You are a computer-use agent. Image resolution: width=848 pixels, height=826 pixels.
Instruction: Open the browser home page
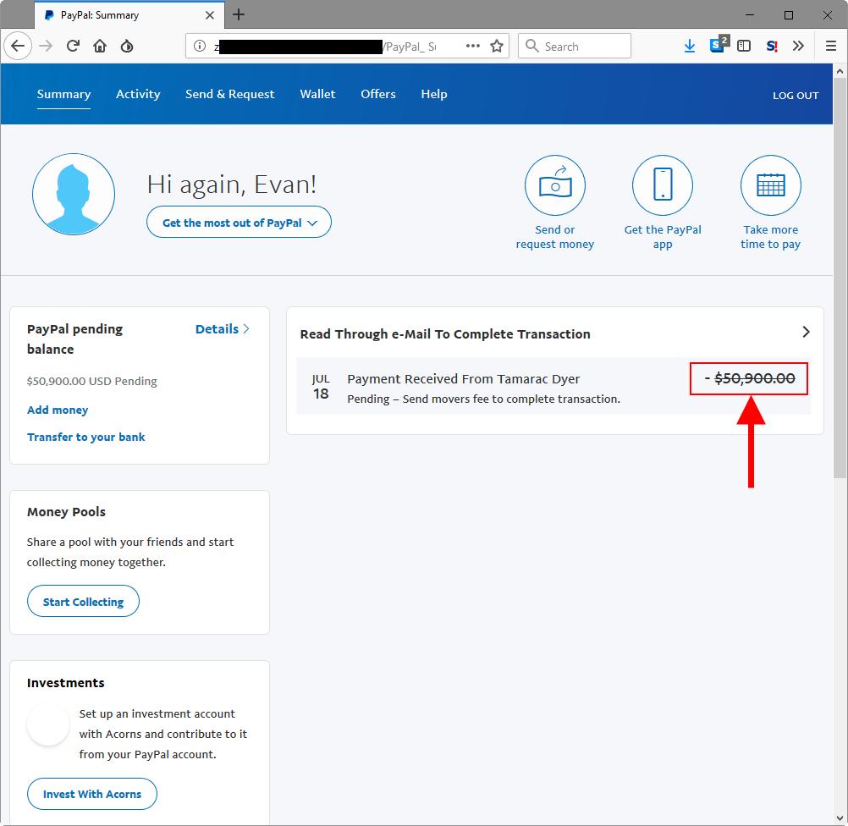click(100, 46)
